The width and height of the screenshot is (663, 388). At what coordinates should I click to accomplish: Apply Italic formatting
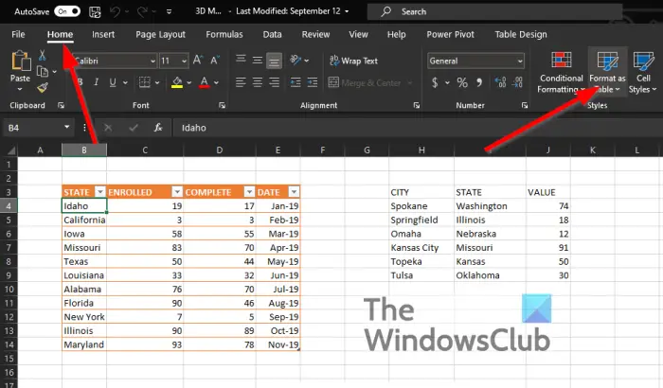pyautogui.click(x=96, y=82)
